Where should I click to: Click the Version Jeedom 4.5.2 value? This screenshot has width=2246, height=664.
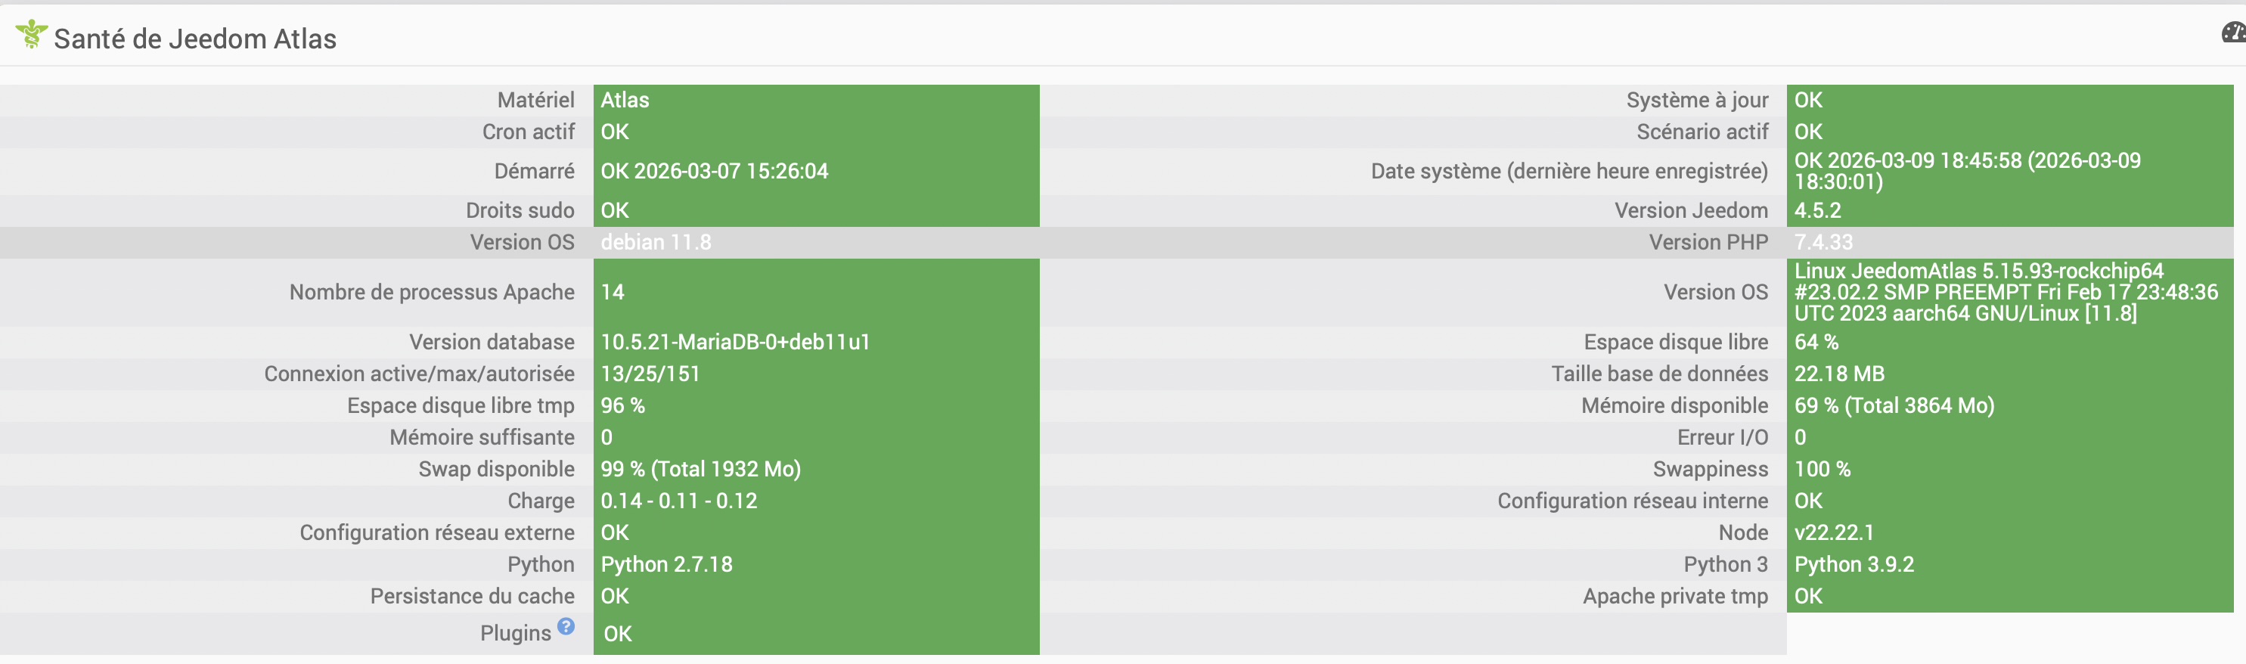point(1817,210)
